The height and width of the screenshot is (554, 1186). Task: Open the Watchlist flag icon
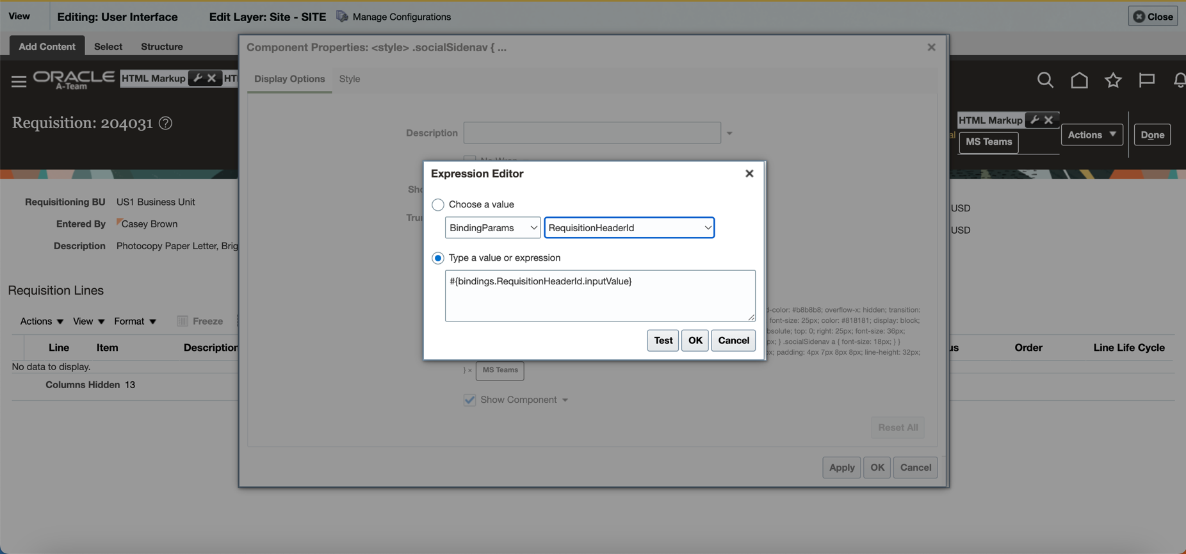(x=1146, y=80)
